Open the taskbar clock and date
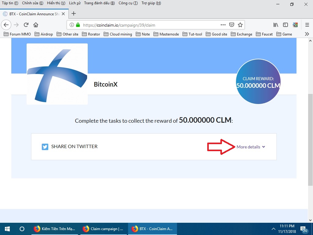The width and height of the screenshot is (313, 235). [x=287, y=229]
